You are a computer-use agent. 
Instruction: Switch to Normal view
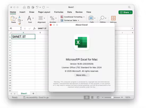click(87, 97)
